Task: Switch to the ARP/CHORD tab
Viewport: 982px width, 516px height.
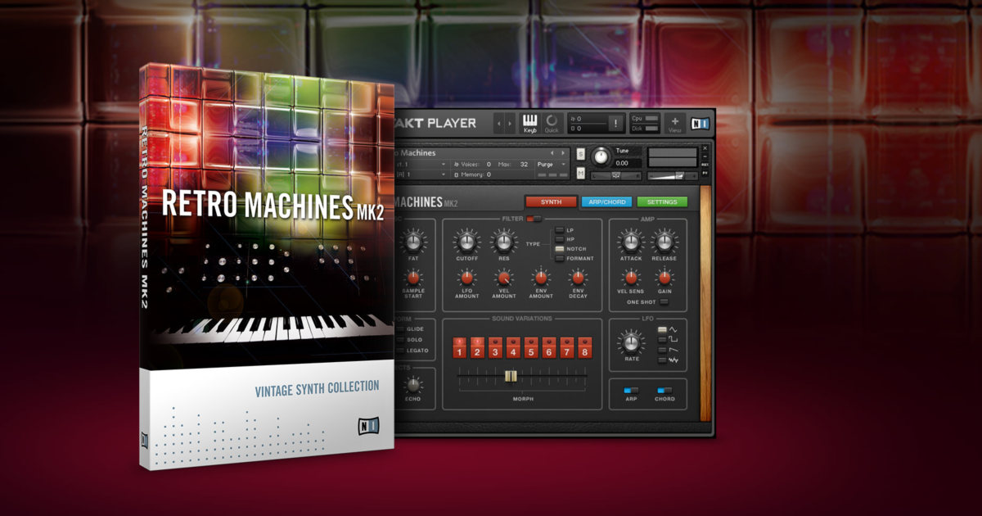Action: coord(606,201)
